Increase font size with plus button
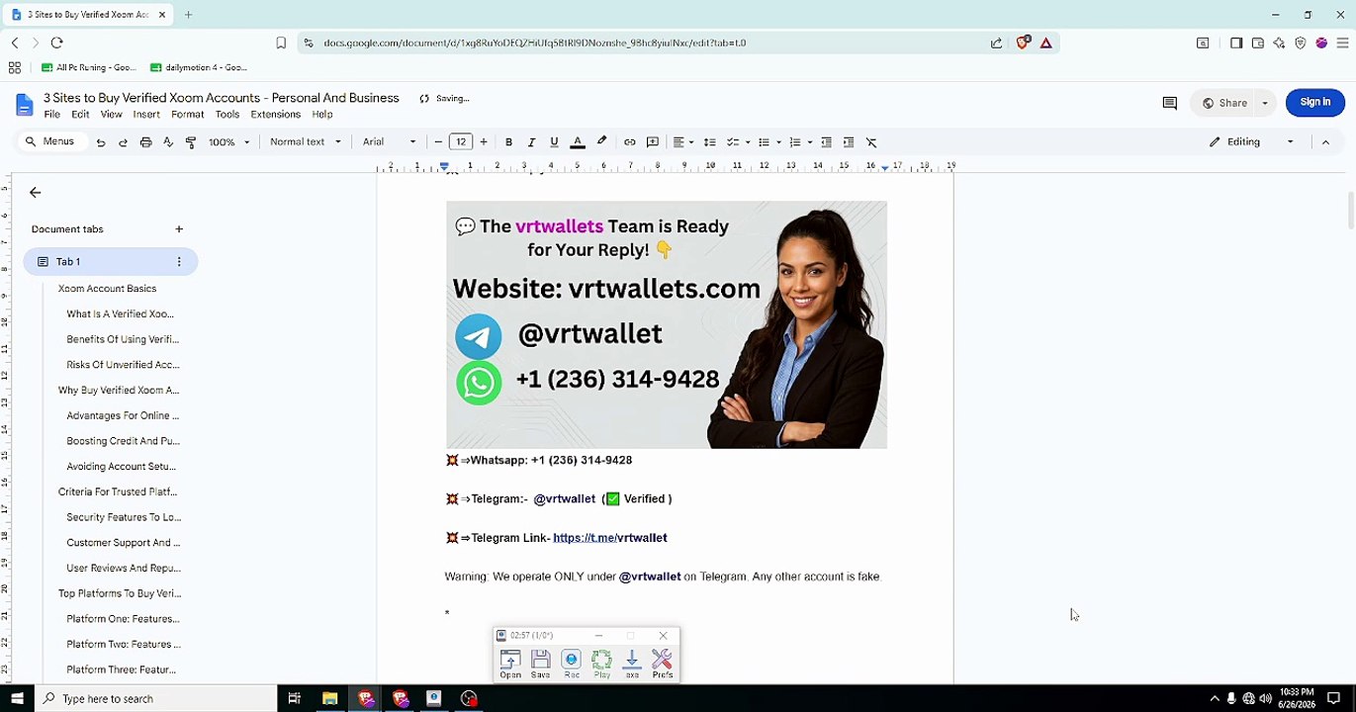The height and width of the screenshot is (712, 1356). pos(484,142)
